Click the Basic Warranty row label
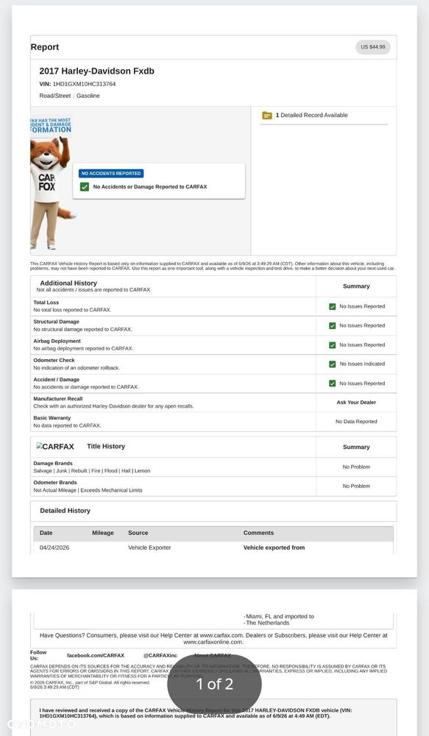Viewport: 429px width, 736px height. (52, 418)
